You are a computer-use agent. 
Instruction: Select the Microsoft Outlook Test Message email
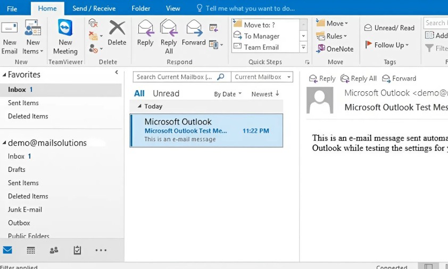coord(206,131)
